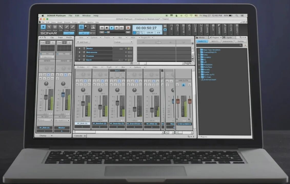
Task: Switch to the browser Synth tab
Action: (229, 37)
